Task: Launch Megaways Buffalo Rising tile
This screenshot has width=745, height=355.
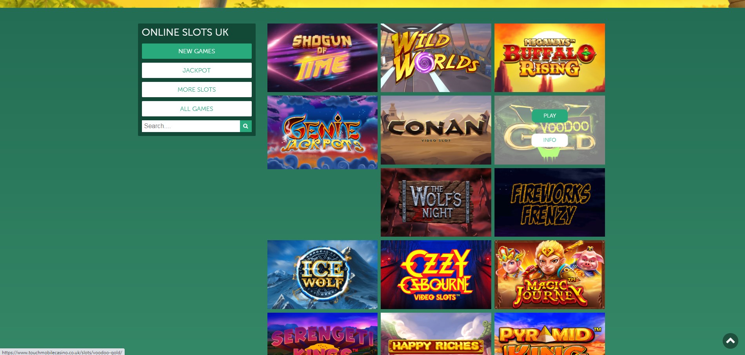Action: (549, 58)
